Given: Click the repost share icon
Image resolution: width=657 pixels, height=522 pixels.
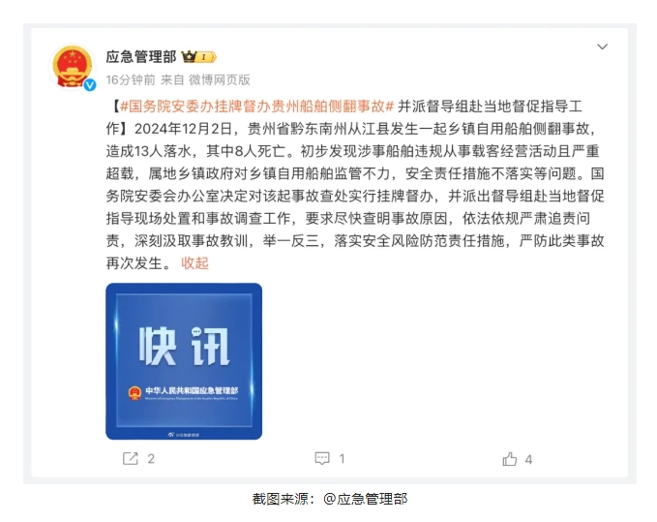Looking at the screenshot, I should [130, 458].
